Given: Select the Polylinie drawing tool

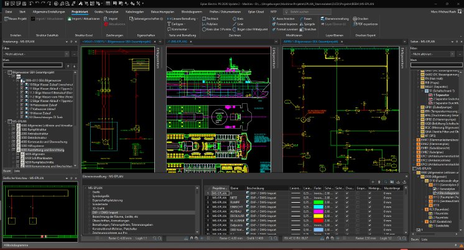Looking at the screenshot, I should tap(210, 24).
